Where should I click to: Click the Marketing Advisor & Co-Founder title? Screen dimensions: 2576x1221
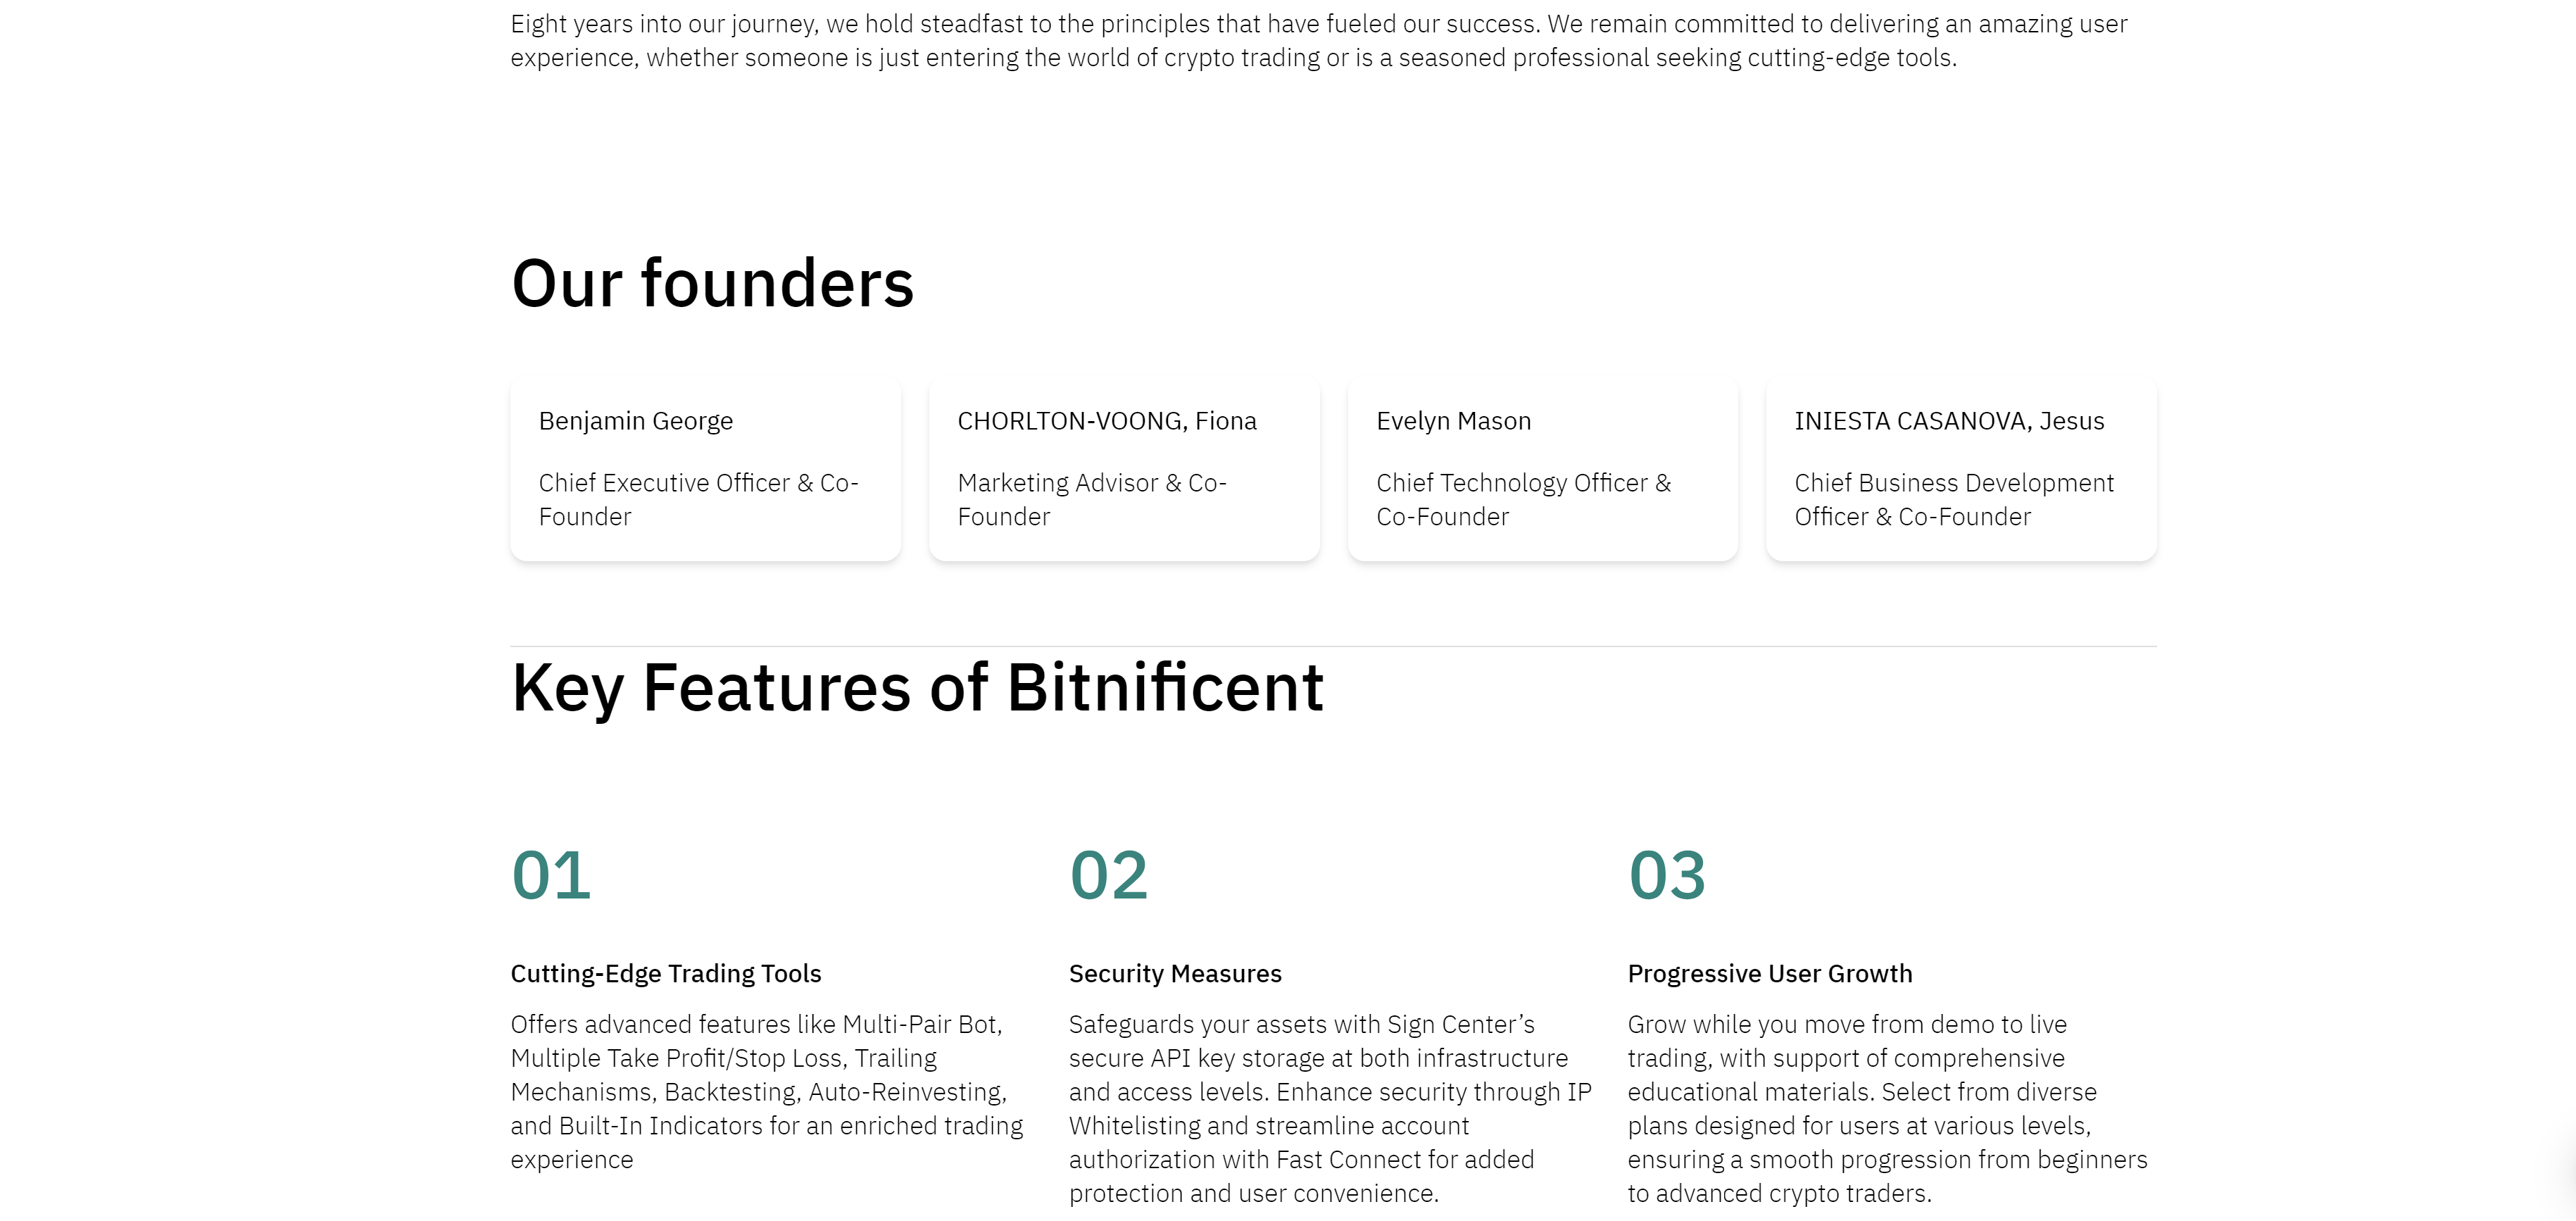tap(1091, 499)
